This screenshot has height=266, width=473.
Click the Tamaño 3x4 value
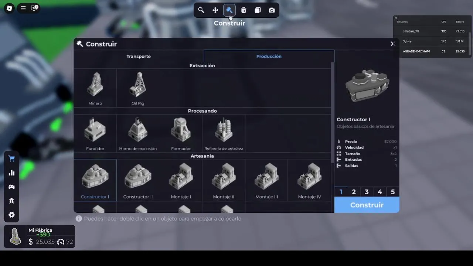(x=394, y=154)
